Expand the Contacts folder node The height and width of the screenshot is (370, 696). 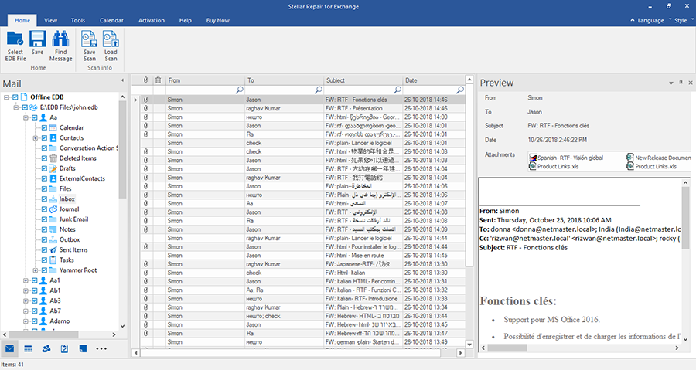(x=36, y=137)
